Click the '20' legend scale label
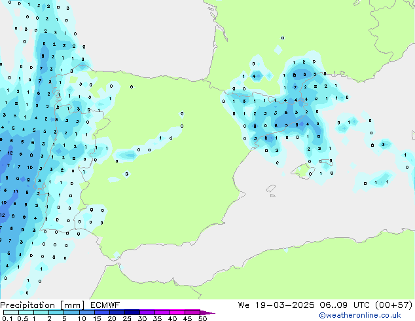Viewport: 415px width, 321px height. tap(112, 318)
